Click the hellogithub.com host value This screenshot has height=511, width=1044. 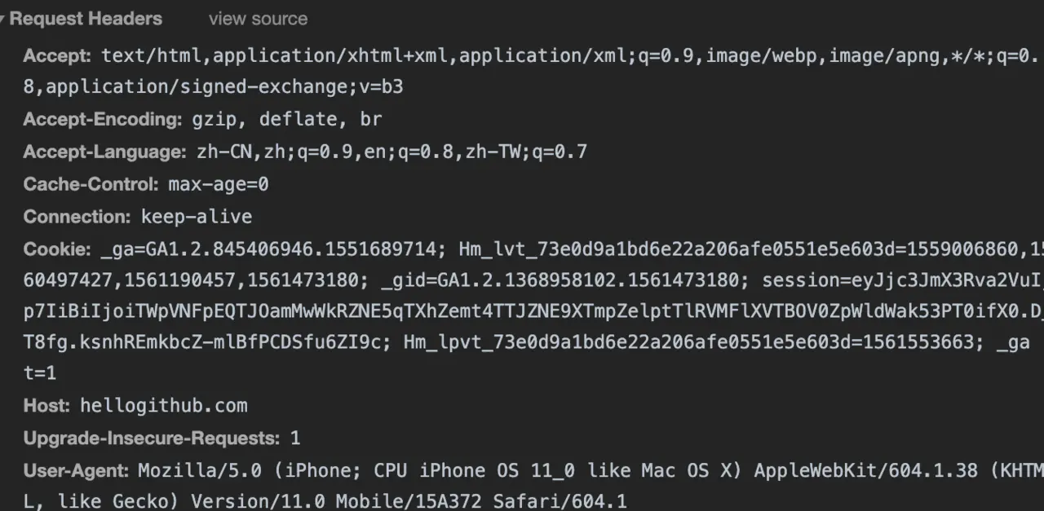point(164,406)
